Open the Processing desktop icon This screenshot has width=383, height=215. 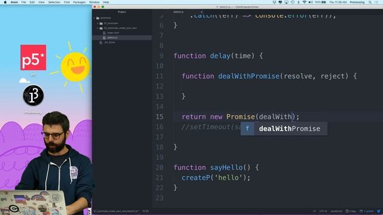click(x=34, y=96)
